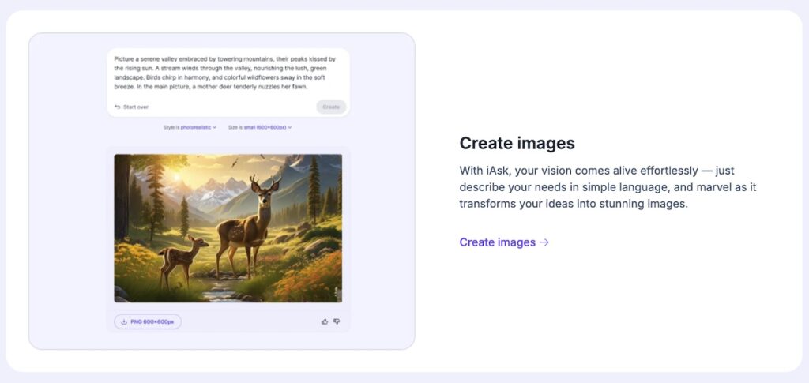Click inside the prompt description text field

[225, 73]
